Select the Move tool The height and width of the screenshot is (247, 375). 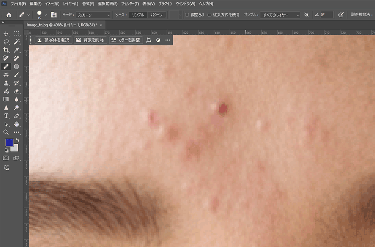pyautogui.click(x=5, y=32)
